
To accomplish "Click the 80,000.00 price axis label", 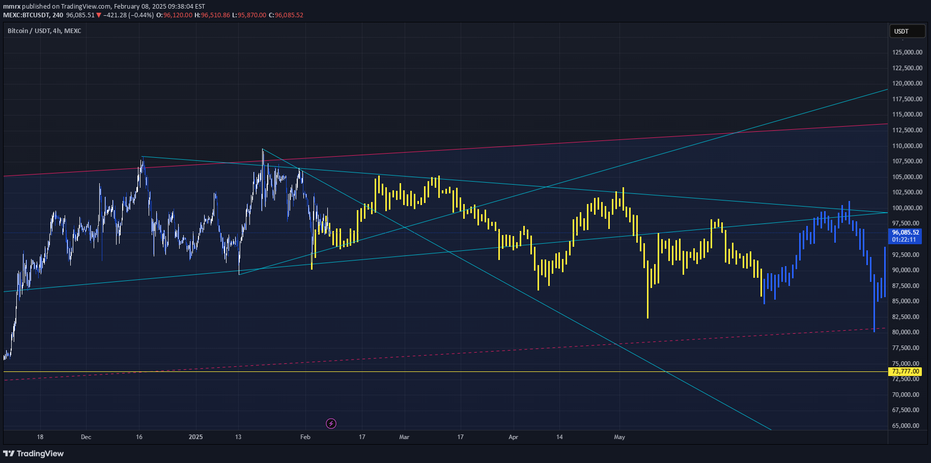I will pyautogui.click(x=906, y=332).
